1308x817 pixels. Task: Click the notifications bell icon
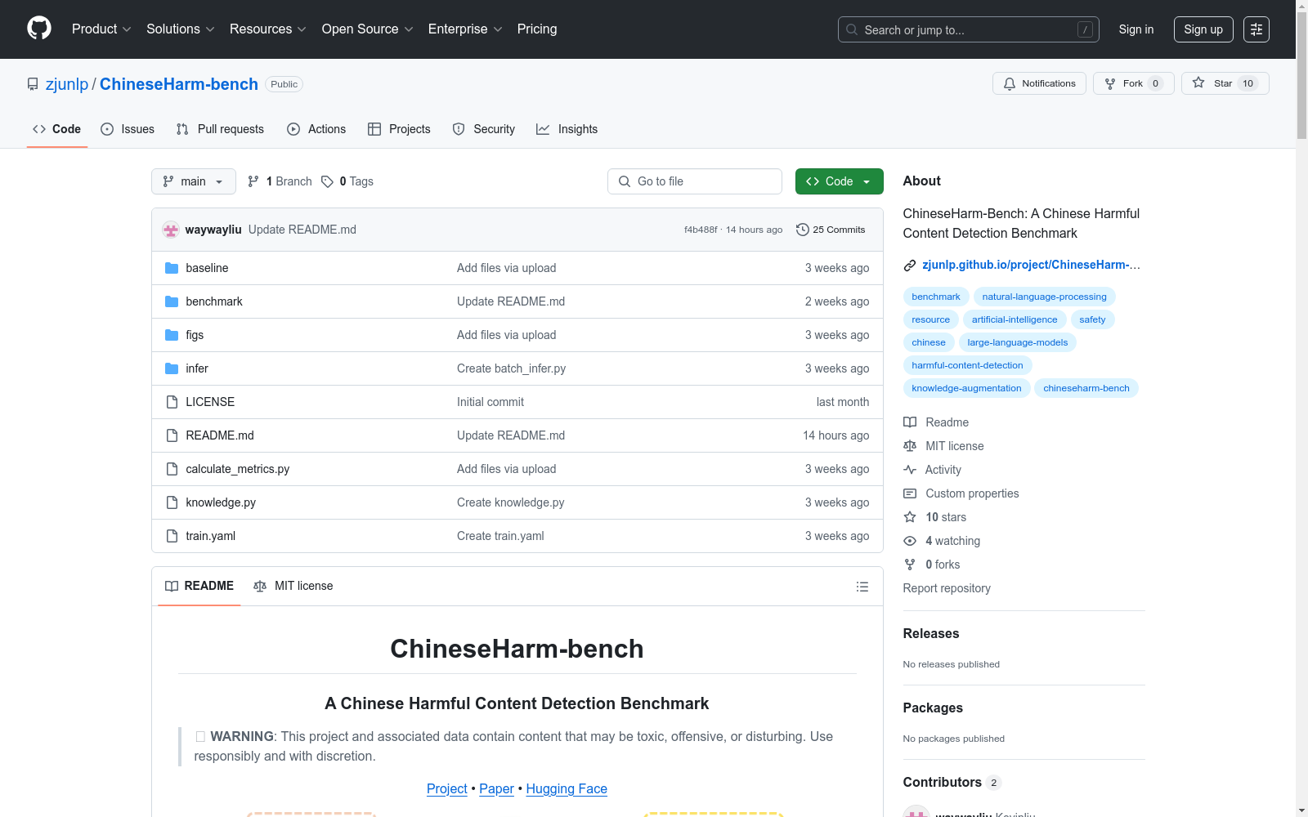1010,83
